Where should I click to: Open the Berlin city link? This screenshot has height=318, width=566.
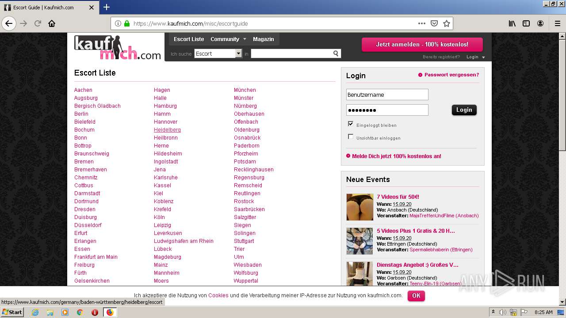click(81, 114)
